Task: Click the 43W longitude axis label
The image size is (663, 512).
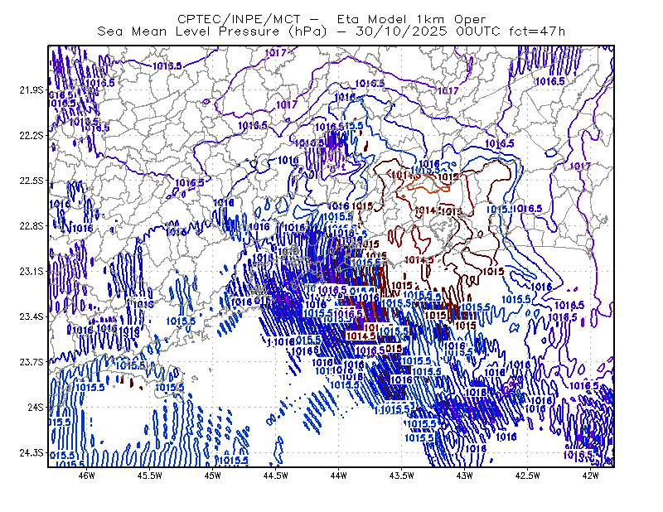Action: point(465,476)
